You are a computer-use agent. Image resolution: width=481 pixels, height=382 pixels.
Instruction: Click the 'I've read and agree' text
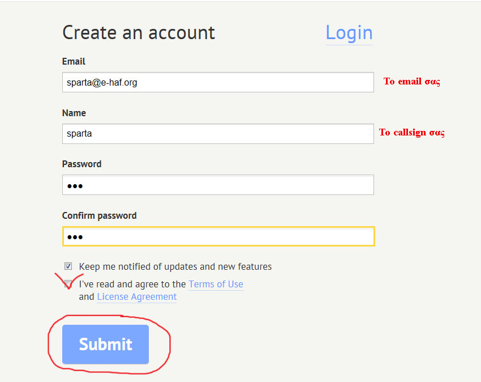coord(132,284)
